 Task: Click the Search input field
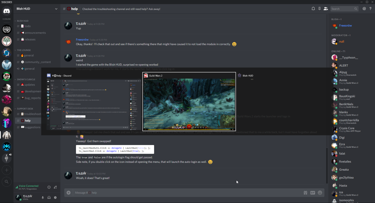tap(345, 9)
